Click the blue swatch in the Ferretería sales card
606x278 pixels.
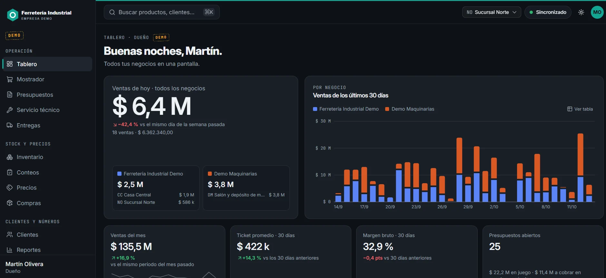coord(119,174)
